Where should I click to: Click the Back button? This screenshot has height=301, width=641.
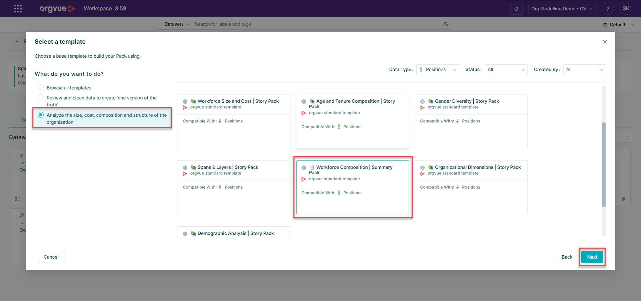567,257
